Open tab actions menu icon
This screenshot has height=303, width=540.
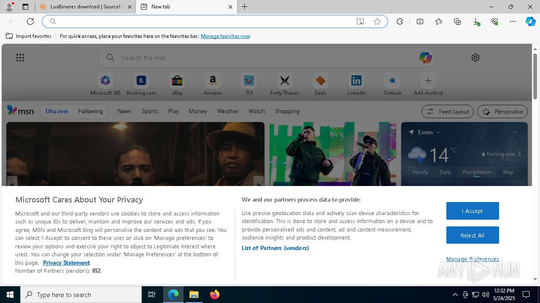point(25,7)
